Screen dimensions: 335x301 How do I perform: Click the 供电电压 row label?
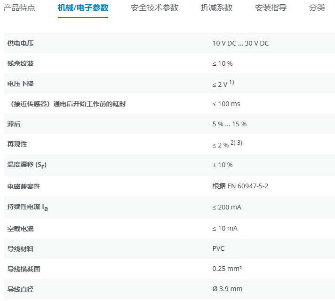(21, 43)
